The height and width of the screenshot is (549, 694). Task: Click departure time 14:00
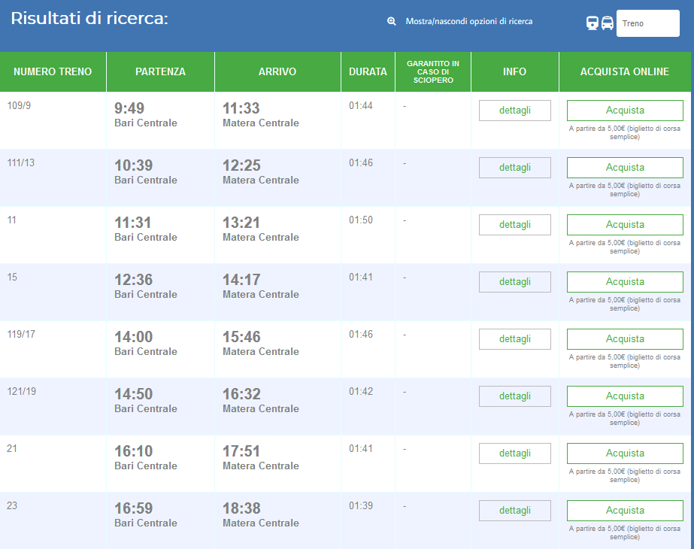click(134, 336)
